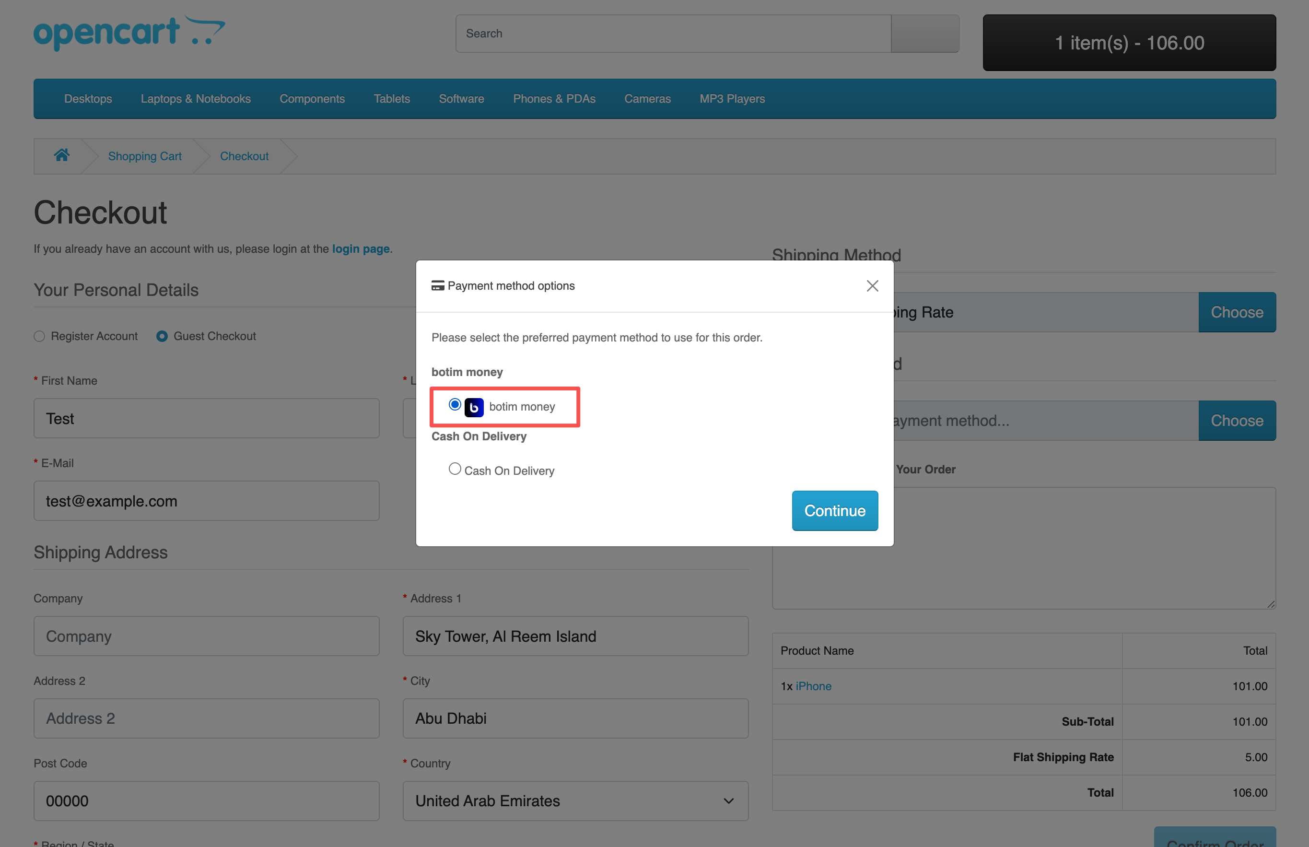This screenshot has width=1309, height=847.
Task: Close the payment method options dialog
Action: click(872, 286)
